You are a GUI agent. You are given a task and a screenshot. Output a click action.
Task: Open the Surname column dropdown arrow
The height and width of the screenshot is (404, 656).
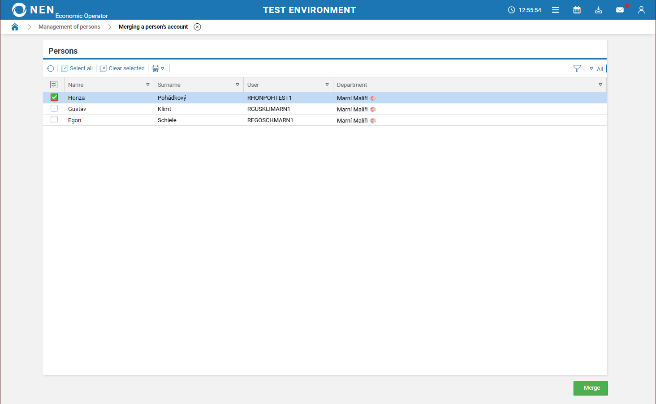[237, 85]
